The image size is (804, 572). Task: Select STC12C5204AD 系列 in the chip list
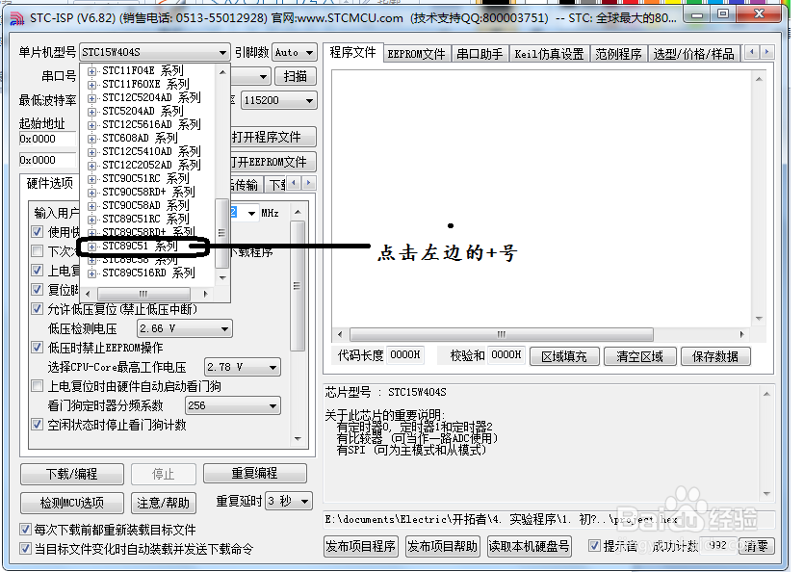click(151, 97)
